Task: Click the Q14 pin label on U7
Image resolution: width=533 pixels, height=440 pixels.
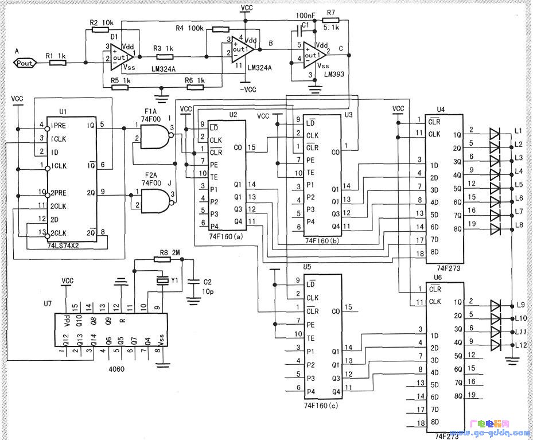Action: [94, 340]
